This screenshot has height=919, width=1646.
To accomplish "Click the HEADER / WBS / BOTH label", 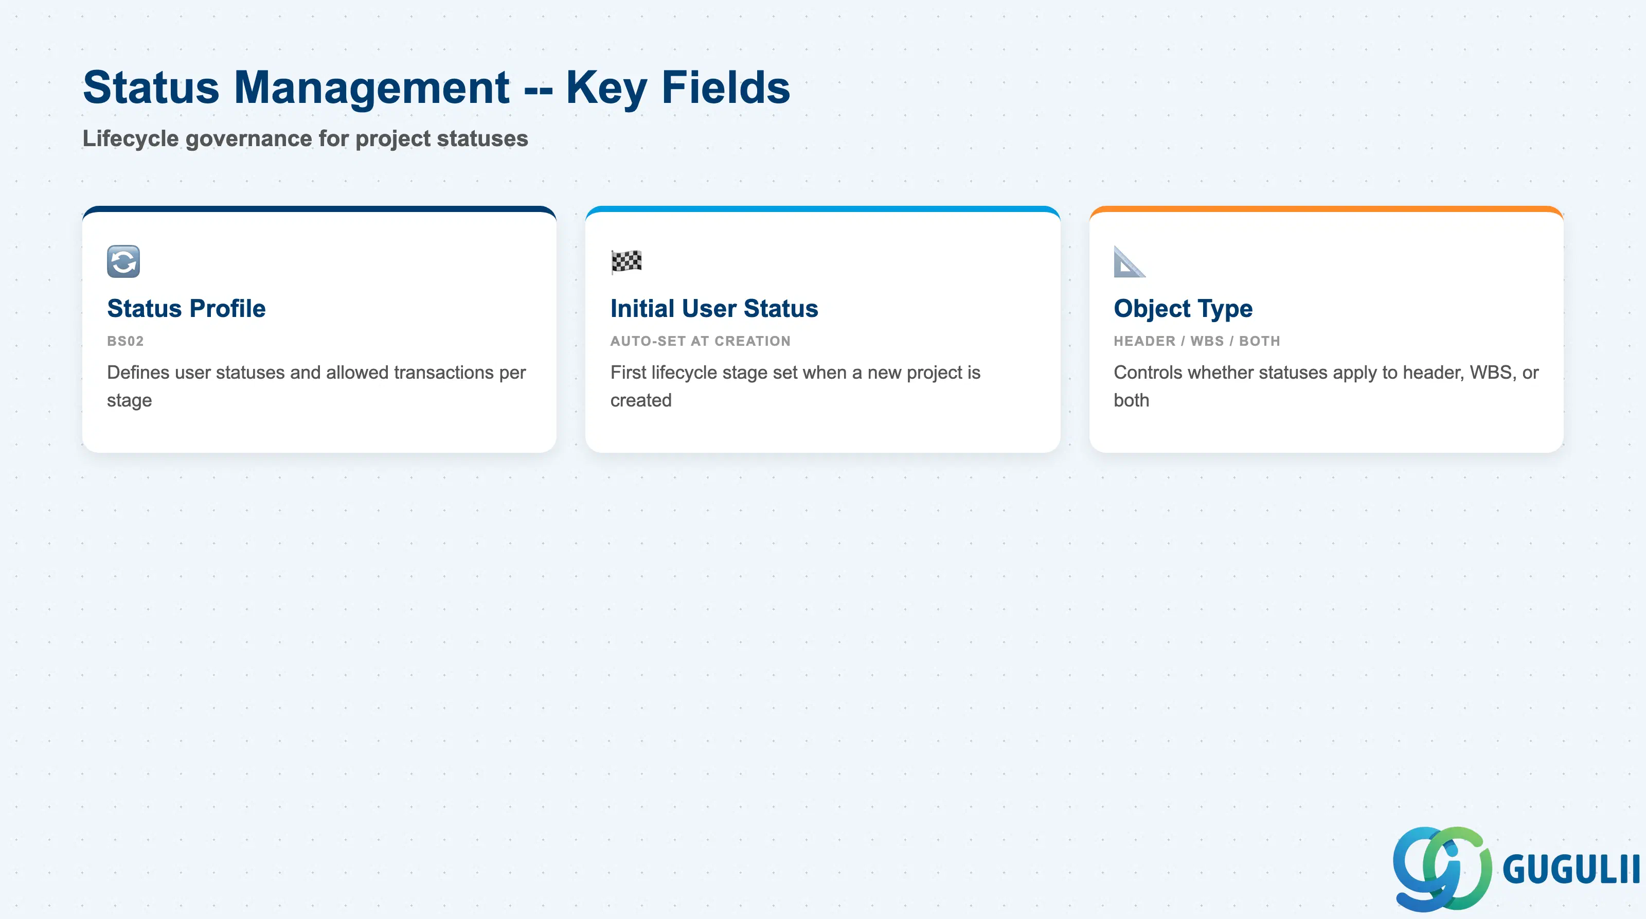I will coord(1197,341).
